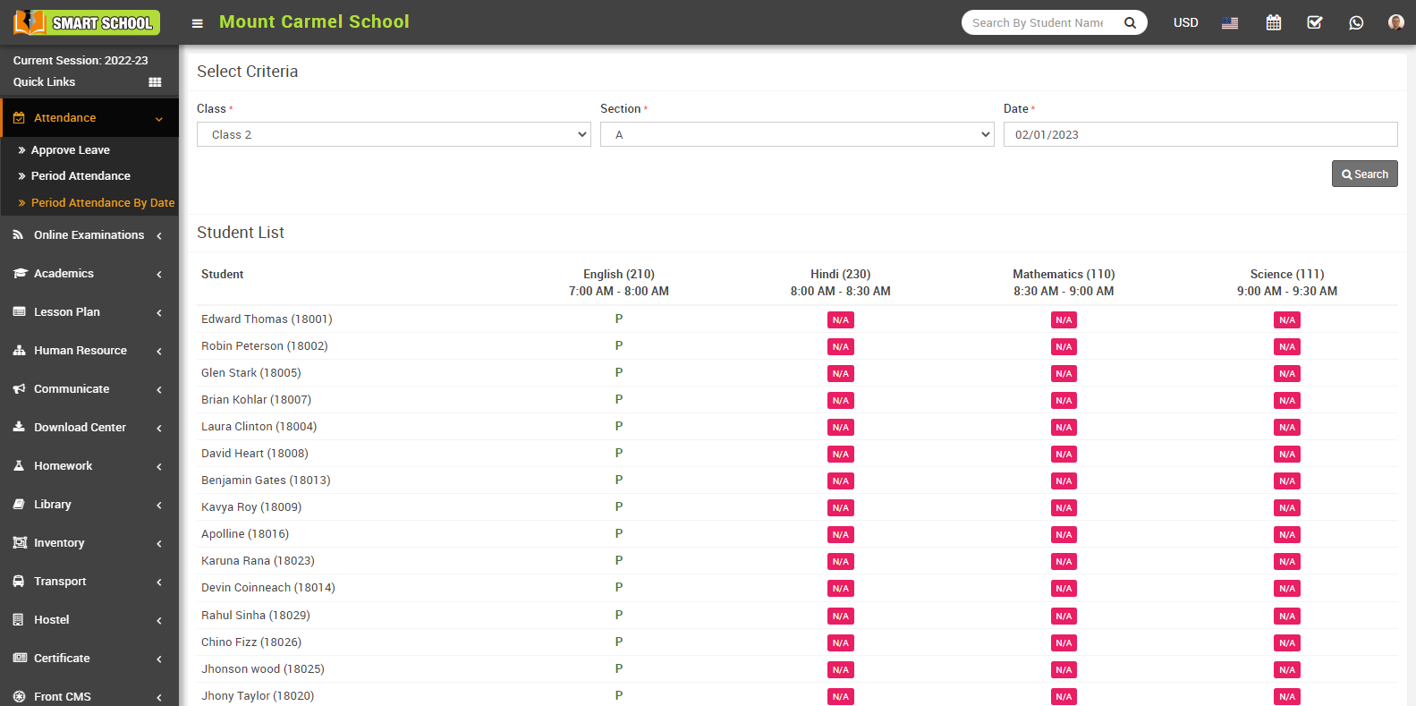1416x706 pixels.
Task: Click the Date input field
Action: pos(1200,134)
